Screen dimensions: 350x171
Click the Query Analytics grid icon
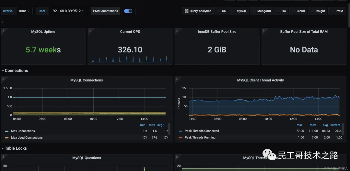[x=187, y=11]
